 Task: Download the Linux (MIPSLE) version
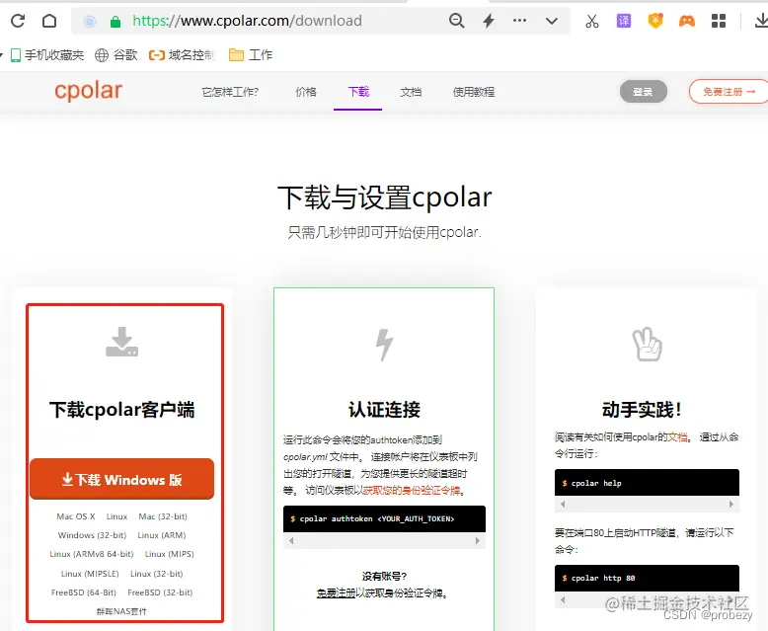[x=90, y=574]
